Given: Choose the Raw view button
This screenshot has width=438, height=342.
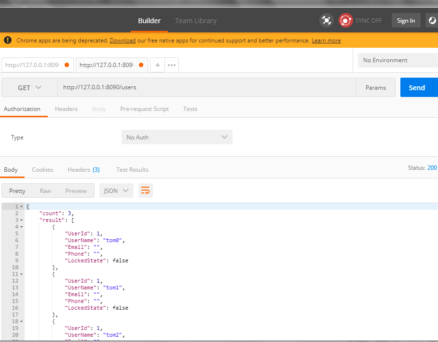Looking at the screenshot, I should click(45, 191).
